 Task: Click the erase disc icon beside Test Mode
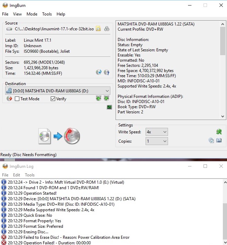pos(9,99)
